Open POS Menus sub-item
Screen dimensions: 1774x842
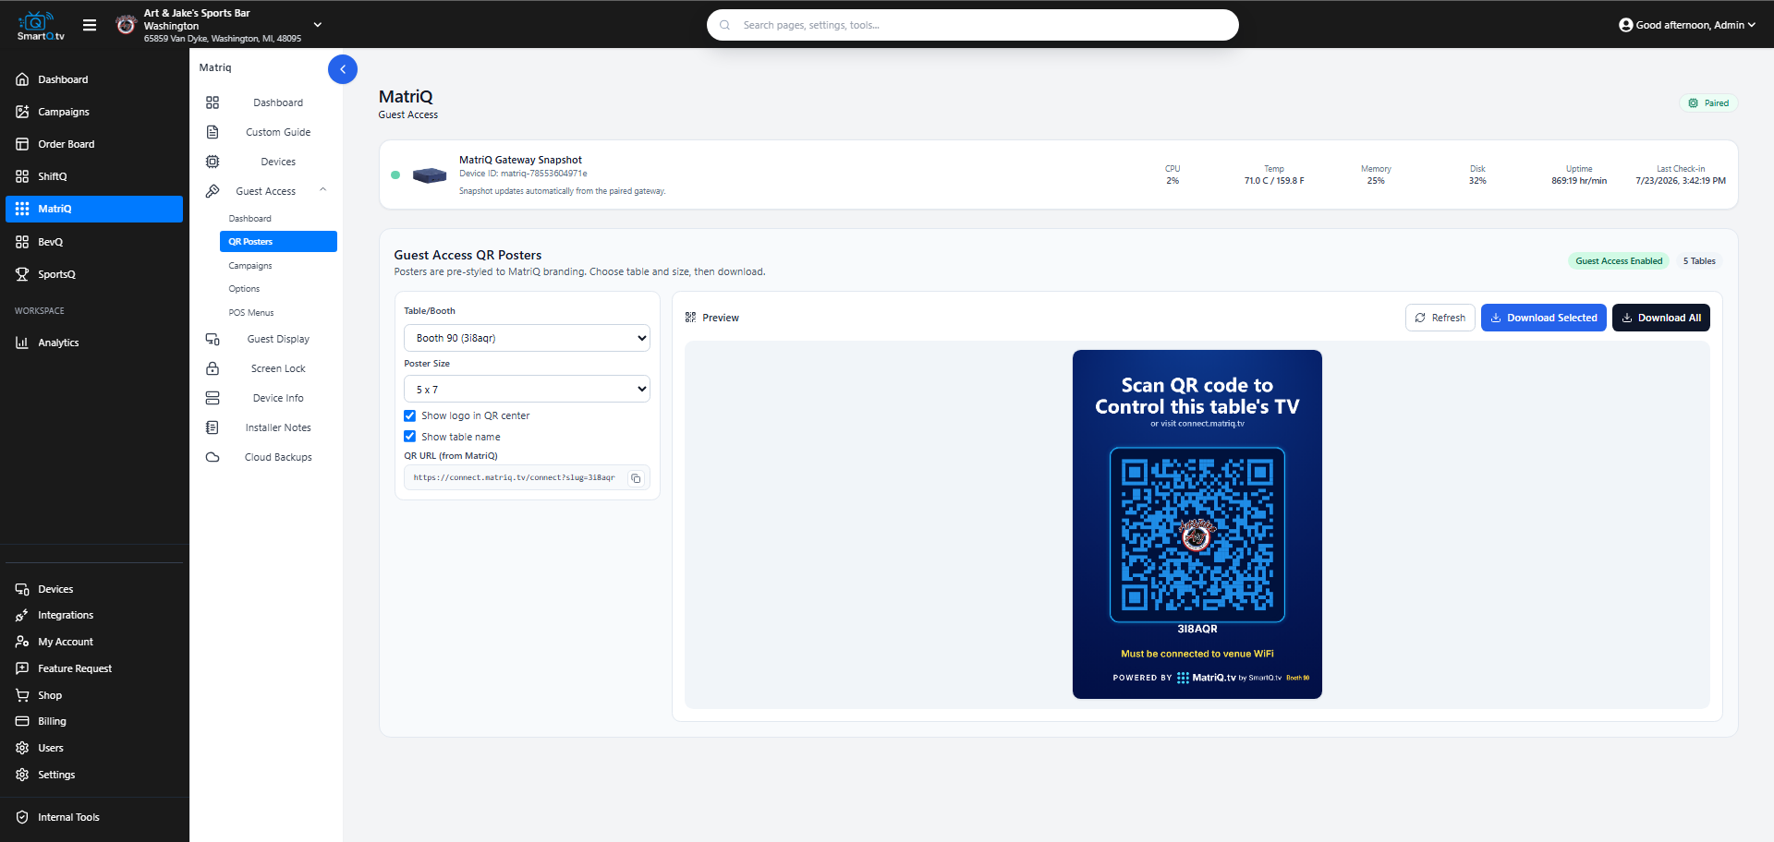tap(278, 313)
